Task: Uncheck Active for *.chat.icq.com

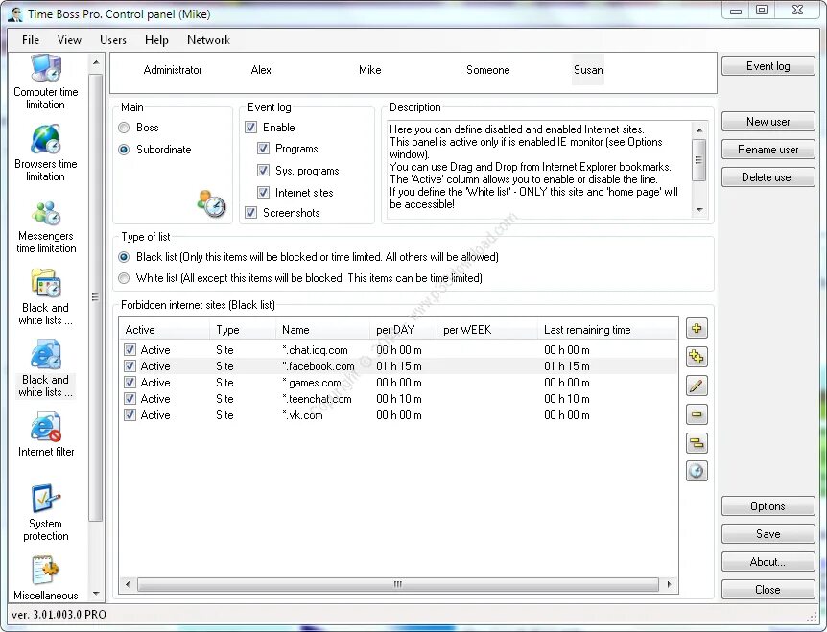Action: click(130, 349)
